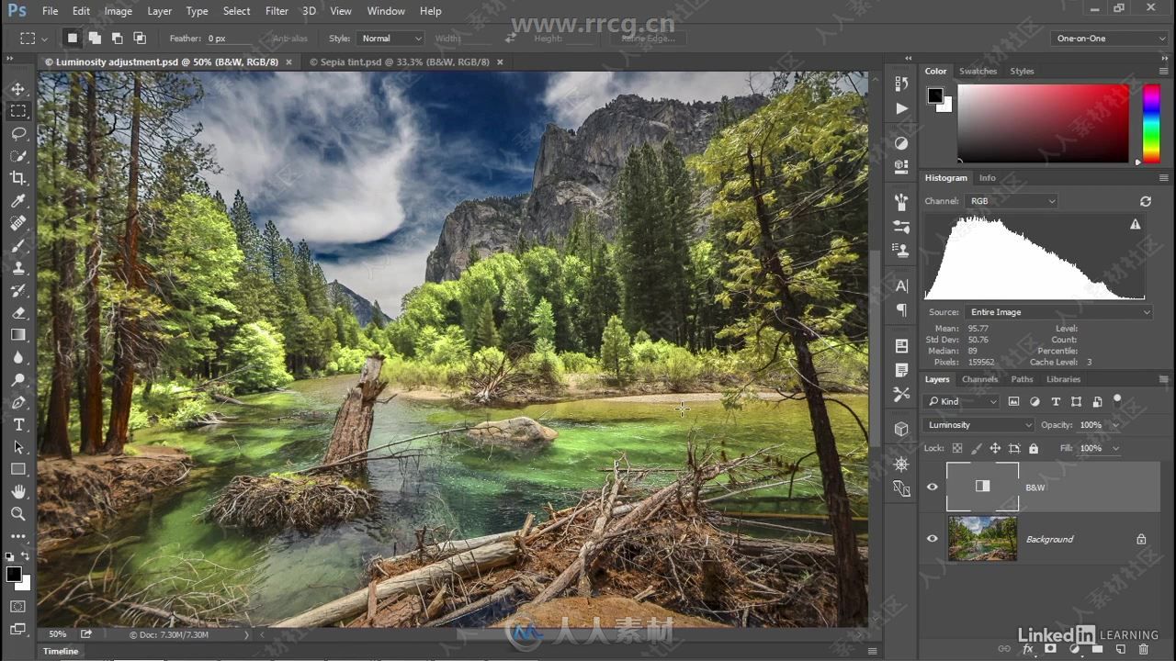The height and width of the screenshot is (661, 1176).
Task: Click the Subtract from selection button
Action: (x=117, y=39)
